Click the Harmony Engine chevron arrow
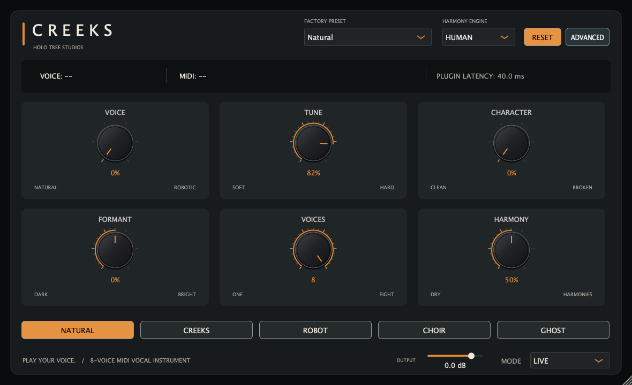 504,37
